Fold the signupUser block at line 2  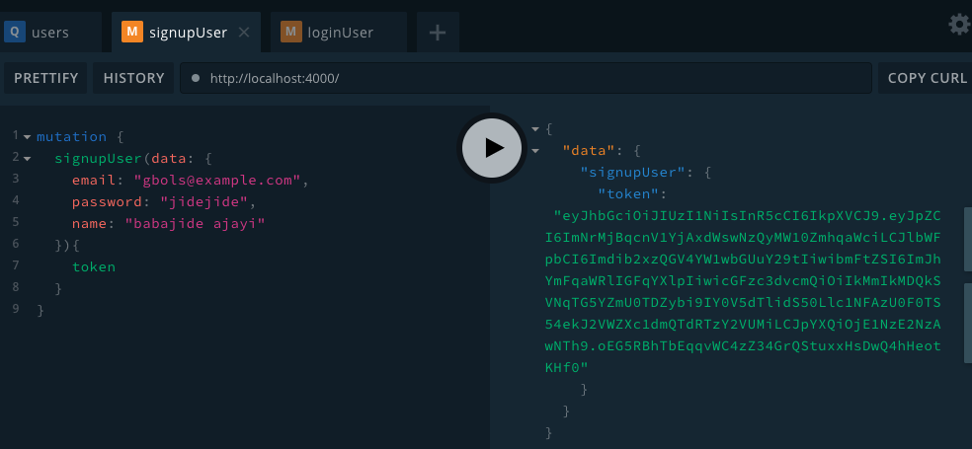[x=27, y=158]
